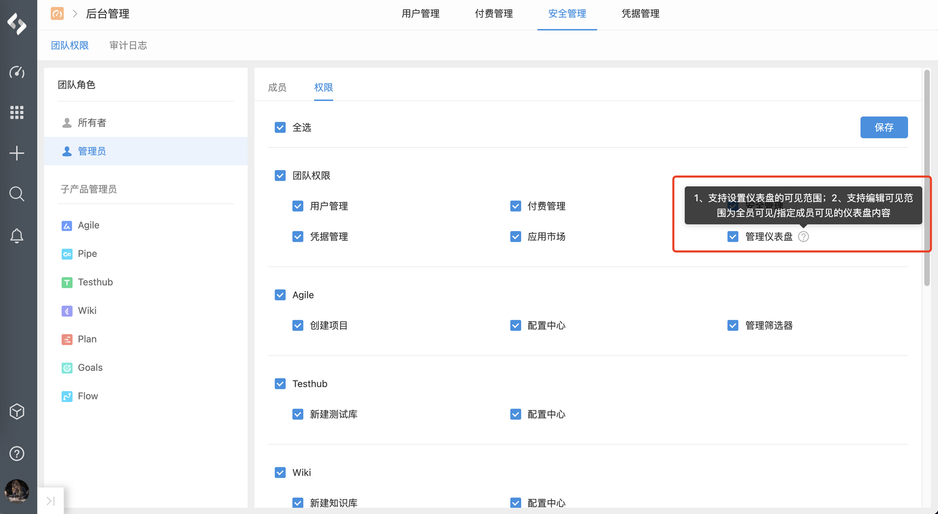Expand sidebar with the collapse arrow icon
938x514 pixels.
[51, 501]
